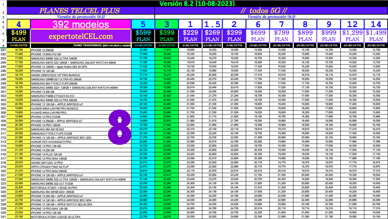The height and width of the screenshot is (219, 388).
Task: Click the '$229 PLAN' column header
Action: coord(190,36)
